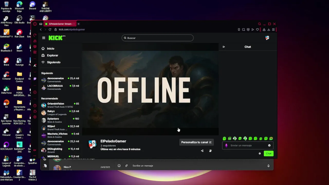Screen dimensions: 329x185
Task: Open RDjavi recommended channel
Action: pos(60,128)
